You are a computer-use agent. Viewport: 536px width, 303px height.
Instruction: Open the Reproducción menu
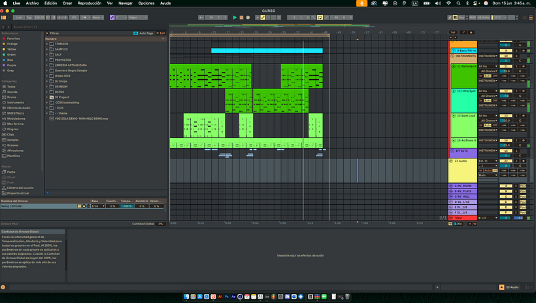click(90, 3)
